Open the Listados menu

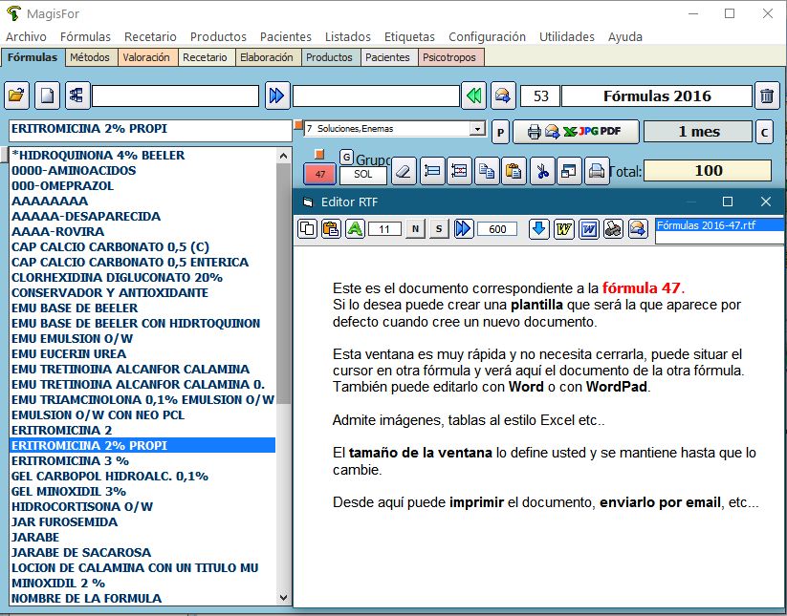[x=348, y=36]
